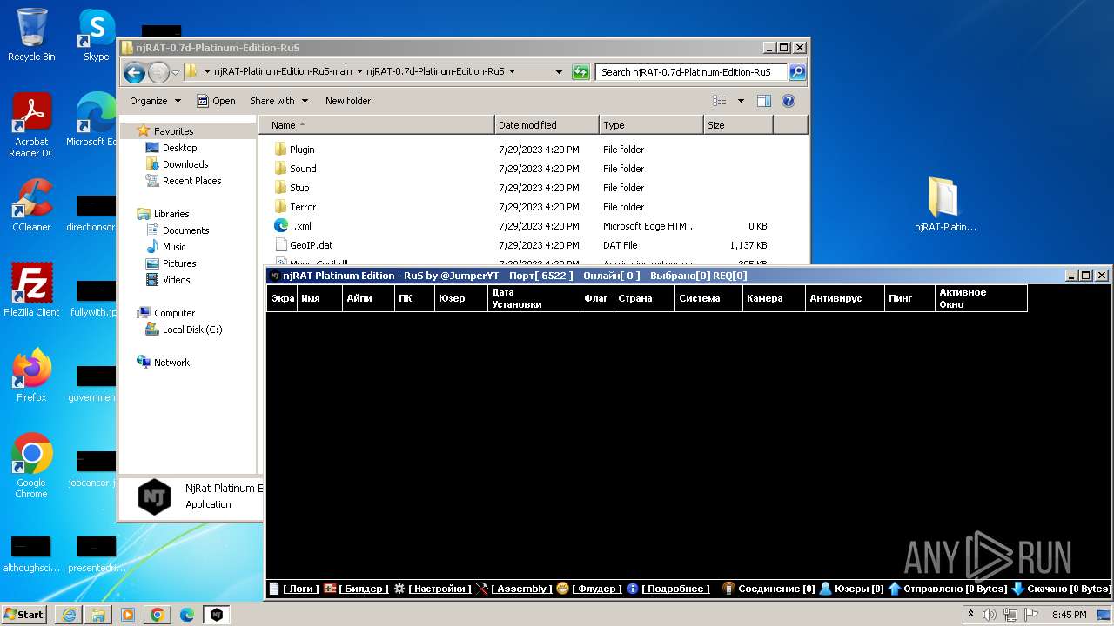Refresh the Explorer folder view
Image resolution: width=1114 pixels, height=626 pixels.
580,72
